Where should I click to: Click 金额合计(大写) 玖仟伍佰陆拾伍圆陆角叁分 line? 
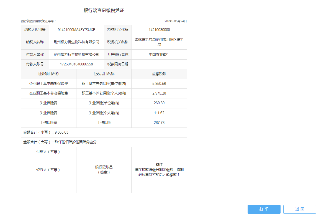(60, 142)
